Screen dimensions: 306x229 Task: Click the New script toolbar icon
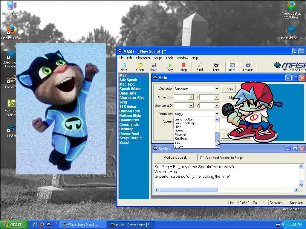pos(124,67)
